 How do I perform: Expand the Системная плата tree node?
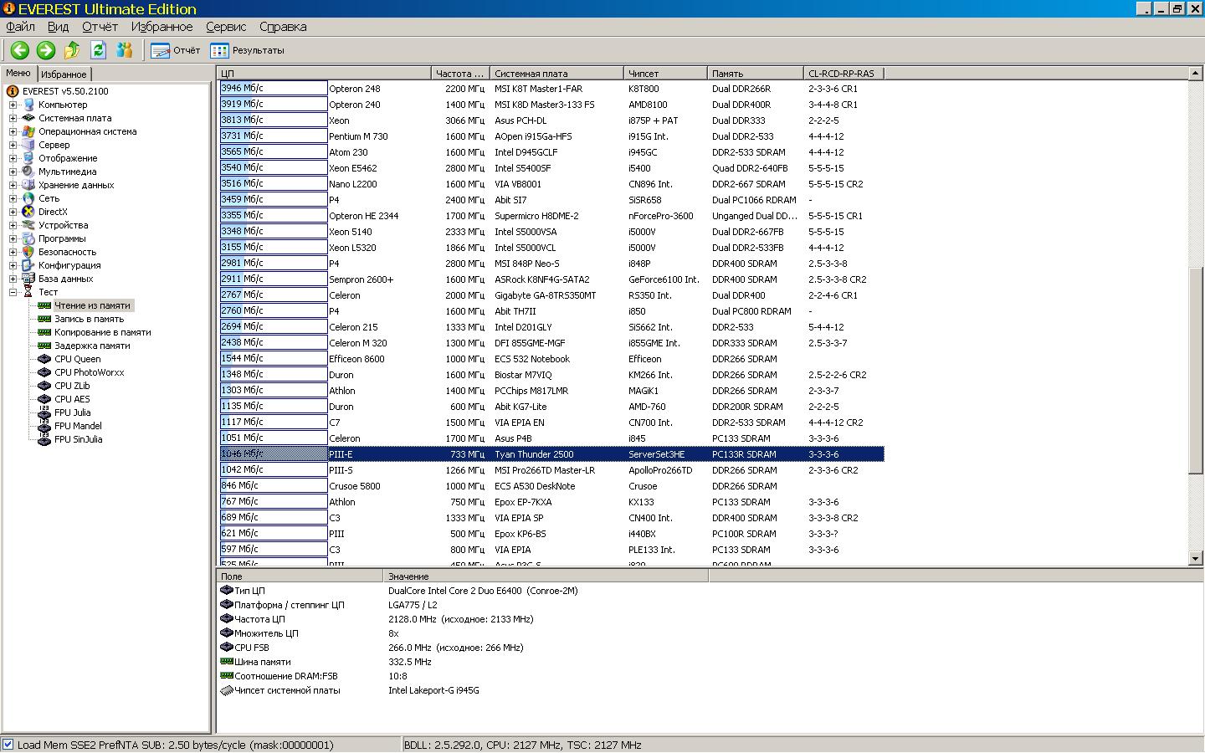tap(13, 118)
